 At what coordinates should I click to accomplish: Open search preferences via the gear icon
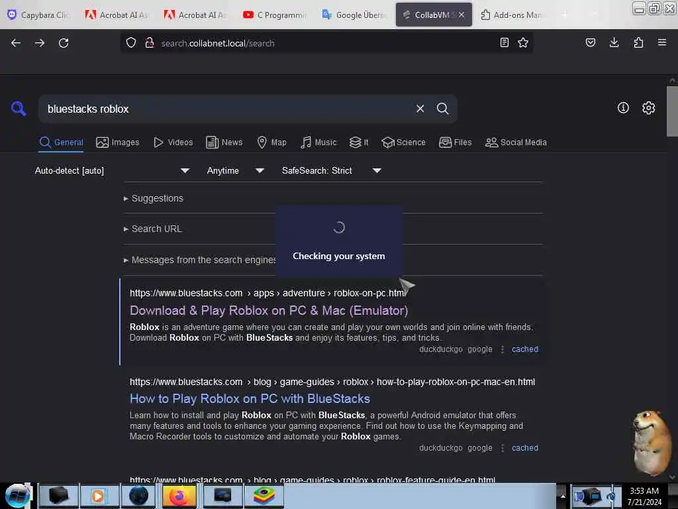(648, 108)
